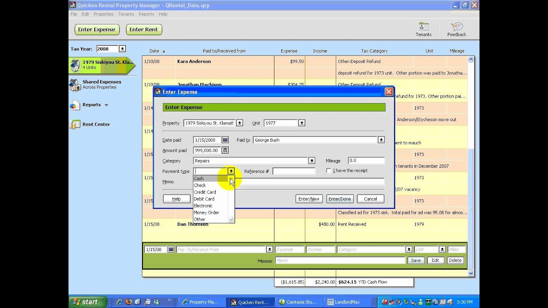Open the Edit menu
548x308 pixels.
point(86,14)
